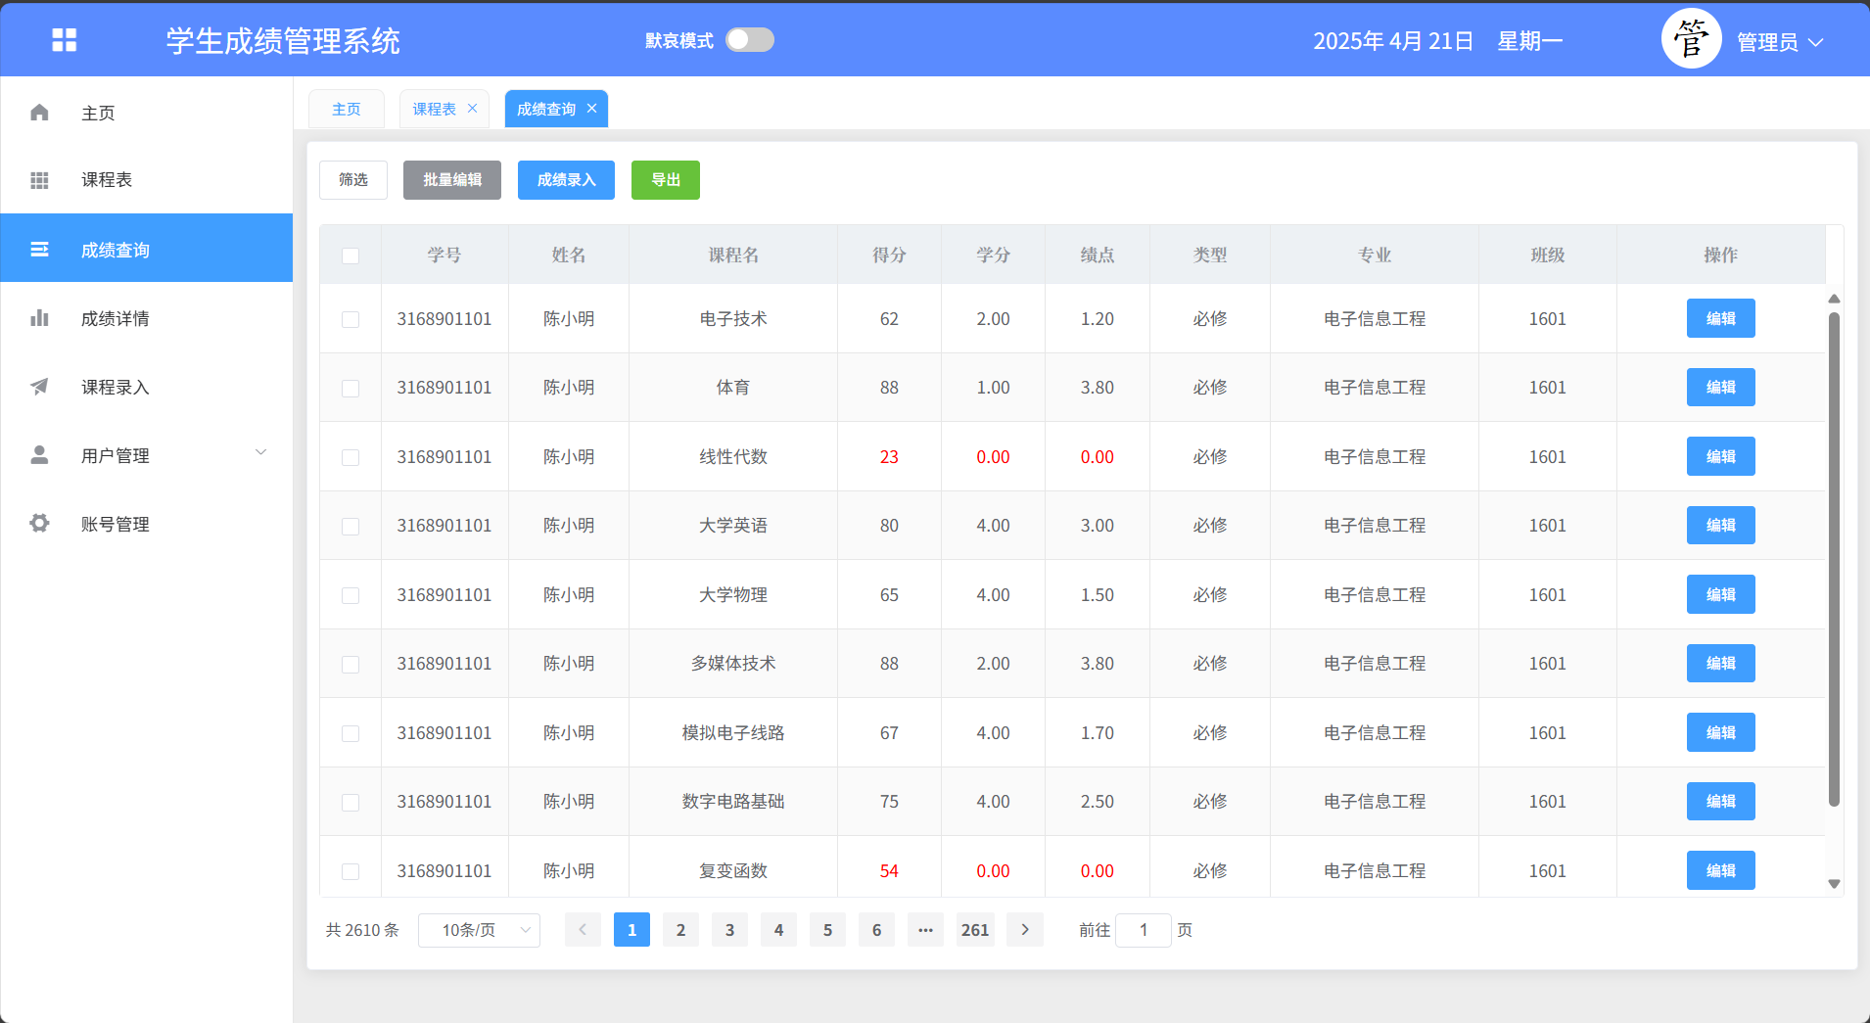The width and height of the screenshot is (1870, 1023).
Task: Click the home icon in sidebar
Action: [x=39, y=113]
